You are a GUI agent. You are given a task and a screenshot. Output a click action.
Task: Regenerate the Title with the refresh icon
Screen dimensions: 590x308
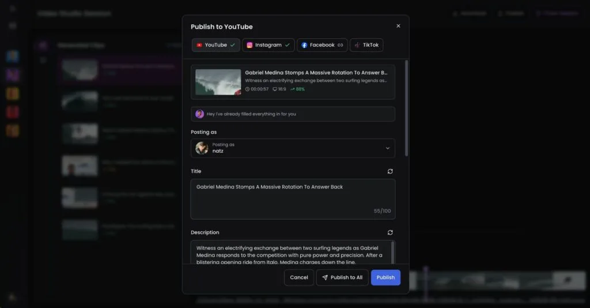[390, 171]
